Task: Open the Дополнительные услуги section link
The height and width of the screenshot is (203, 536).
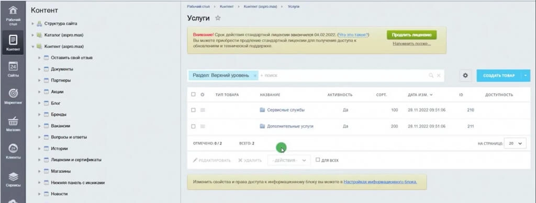Action: [290, 126]
